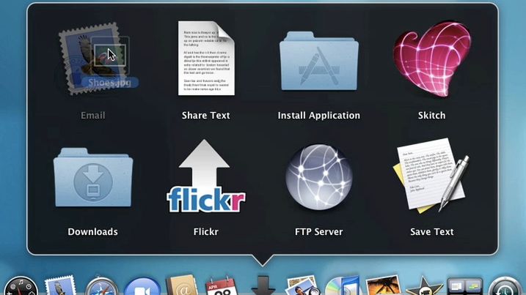Click the "Save Text" label
Screen dimensions: 526x295
(432, 232)
